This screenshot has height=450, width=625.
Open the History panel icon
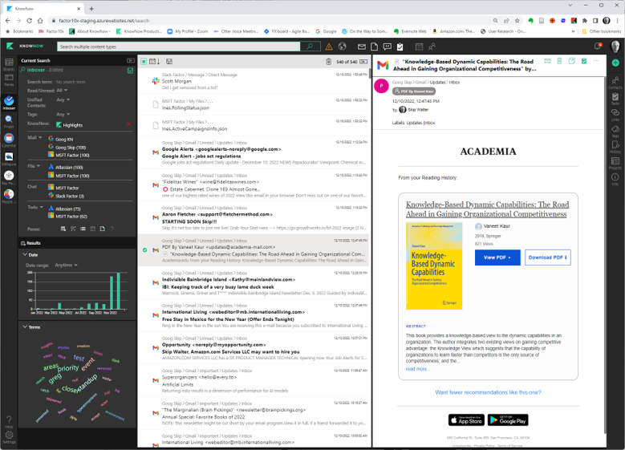615,147
